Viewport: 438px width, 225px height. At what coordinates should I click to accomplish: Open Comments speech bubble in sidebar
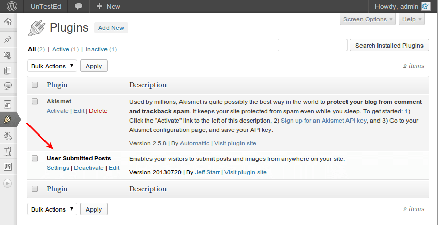click(8, 86)
